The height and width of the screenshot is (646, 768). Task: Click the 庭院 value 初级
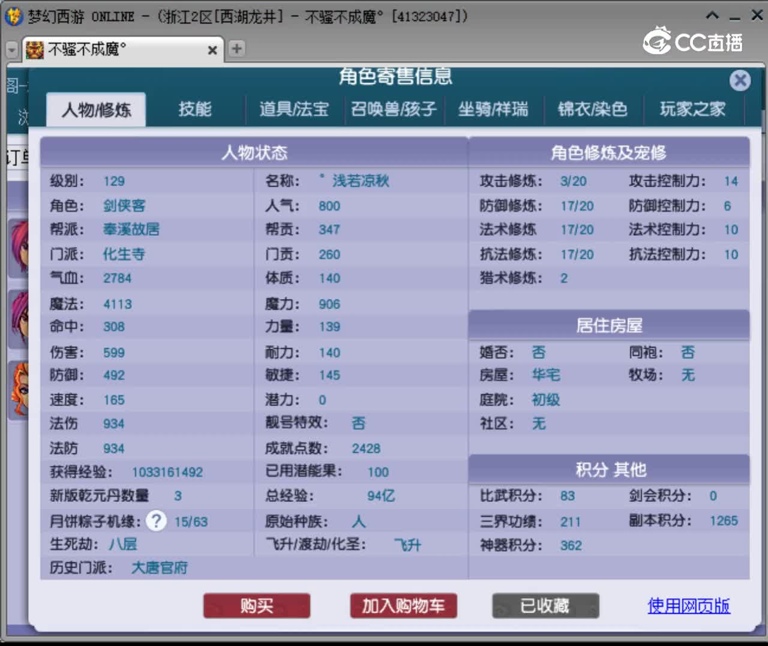click(546, 400)
